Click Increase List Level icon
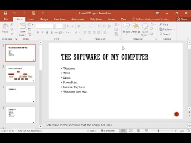The image size is (191, 143). pyautogui.click(x=104, y=26)
